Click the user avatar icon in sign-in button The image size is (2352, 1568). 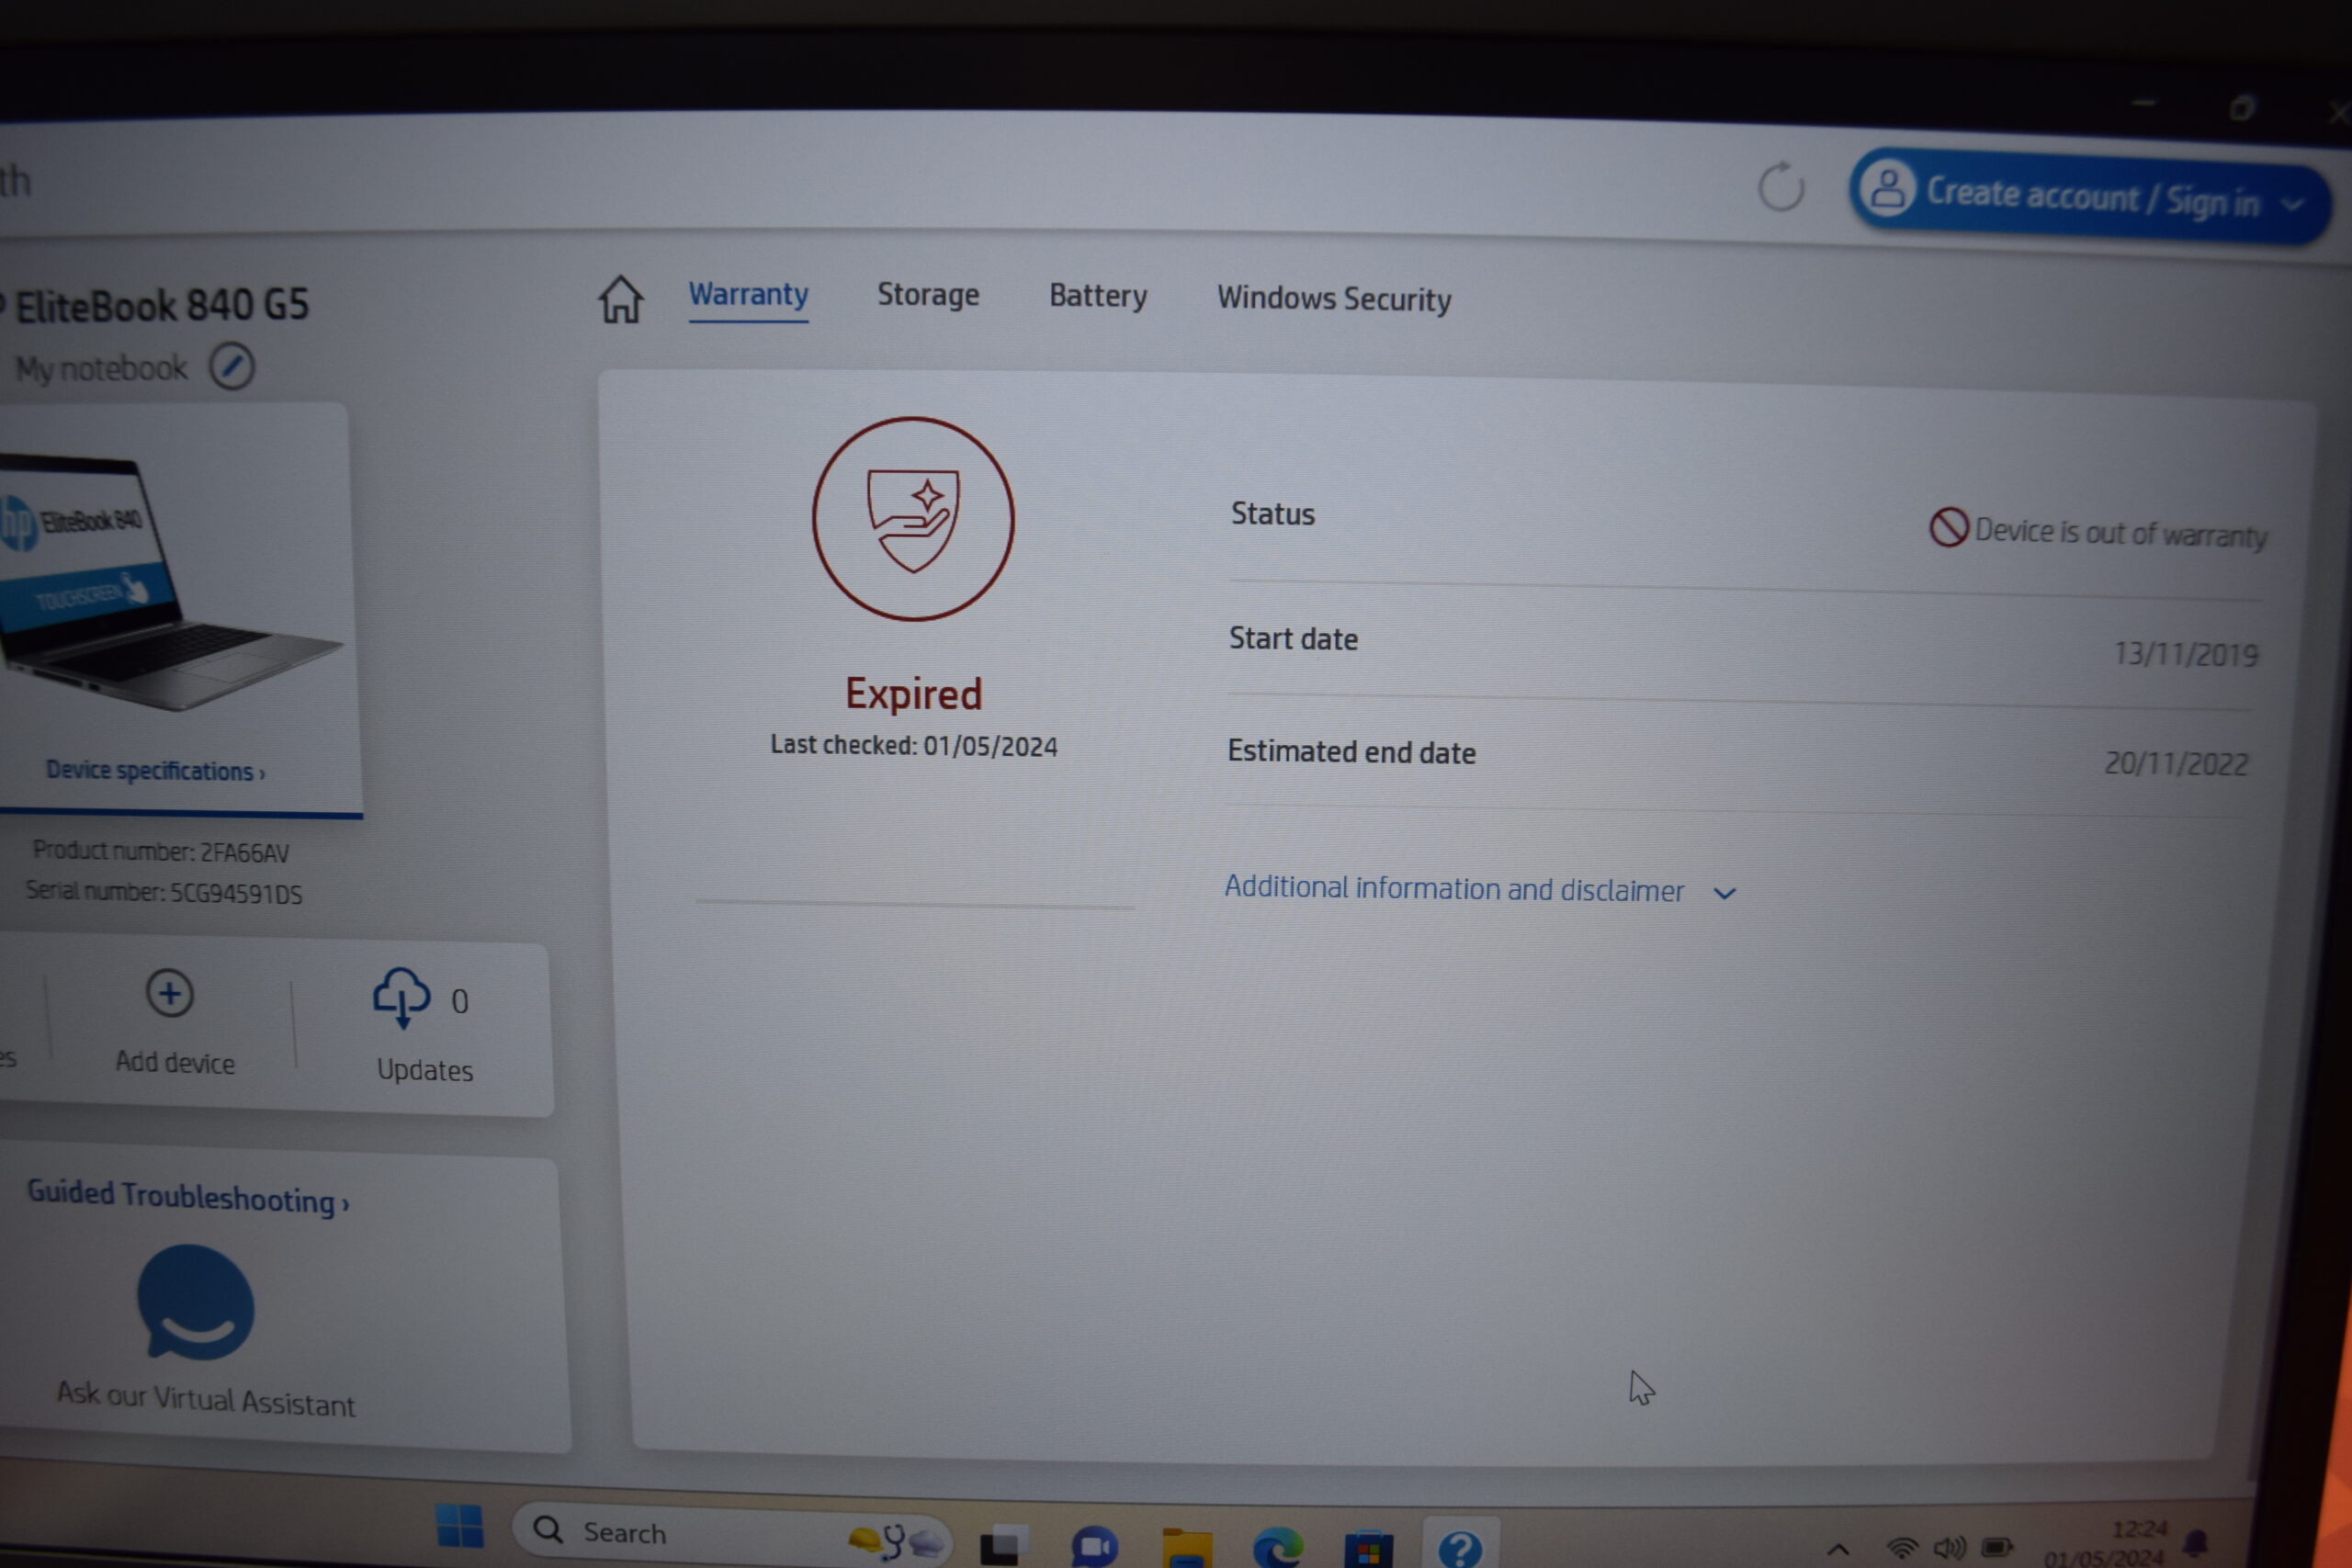pos(1887,189)
